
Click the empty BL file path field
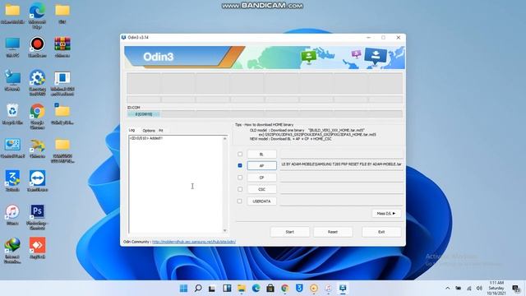(342, 154)
